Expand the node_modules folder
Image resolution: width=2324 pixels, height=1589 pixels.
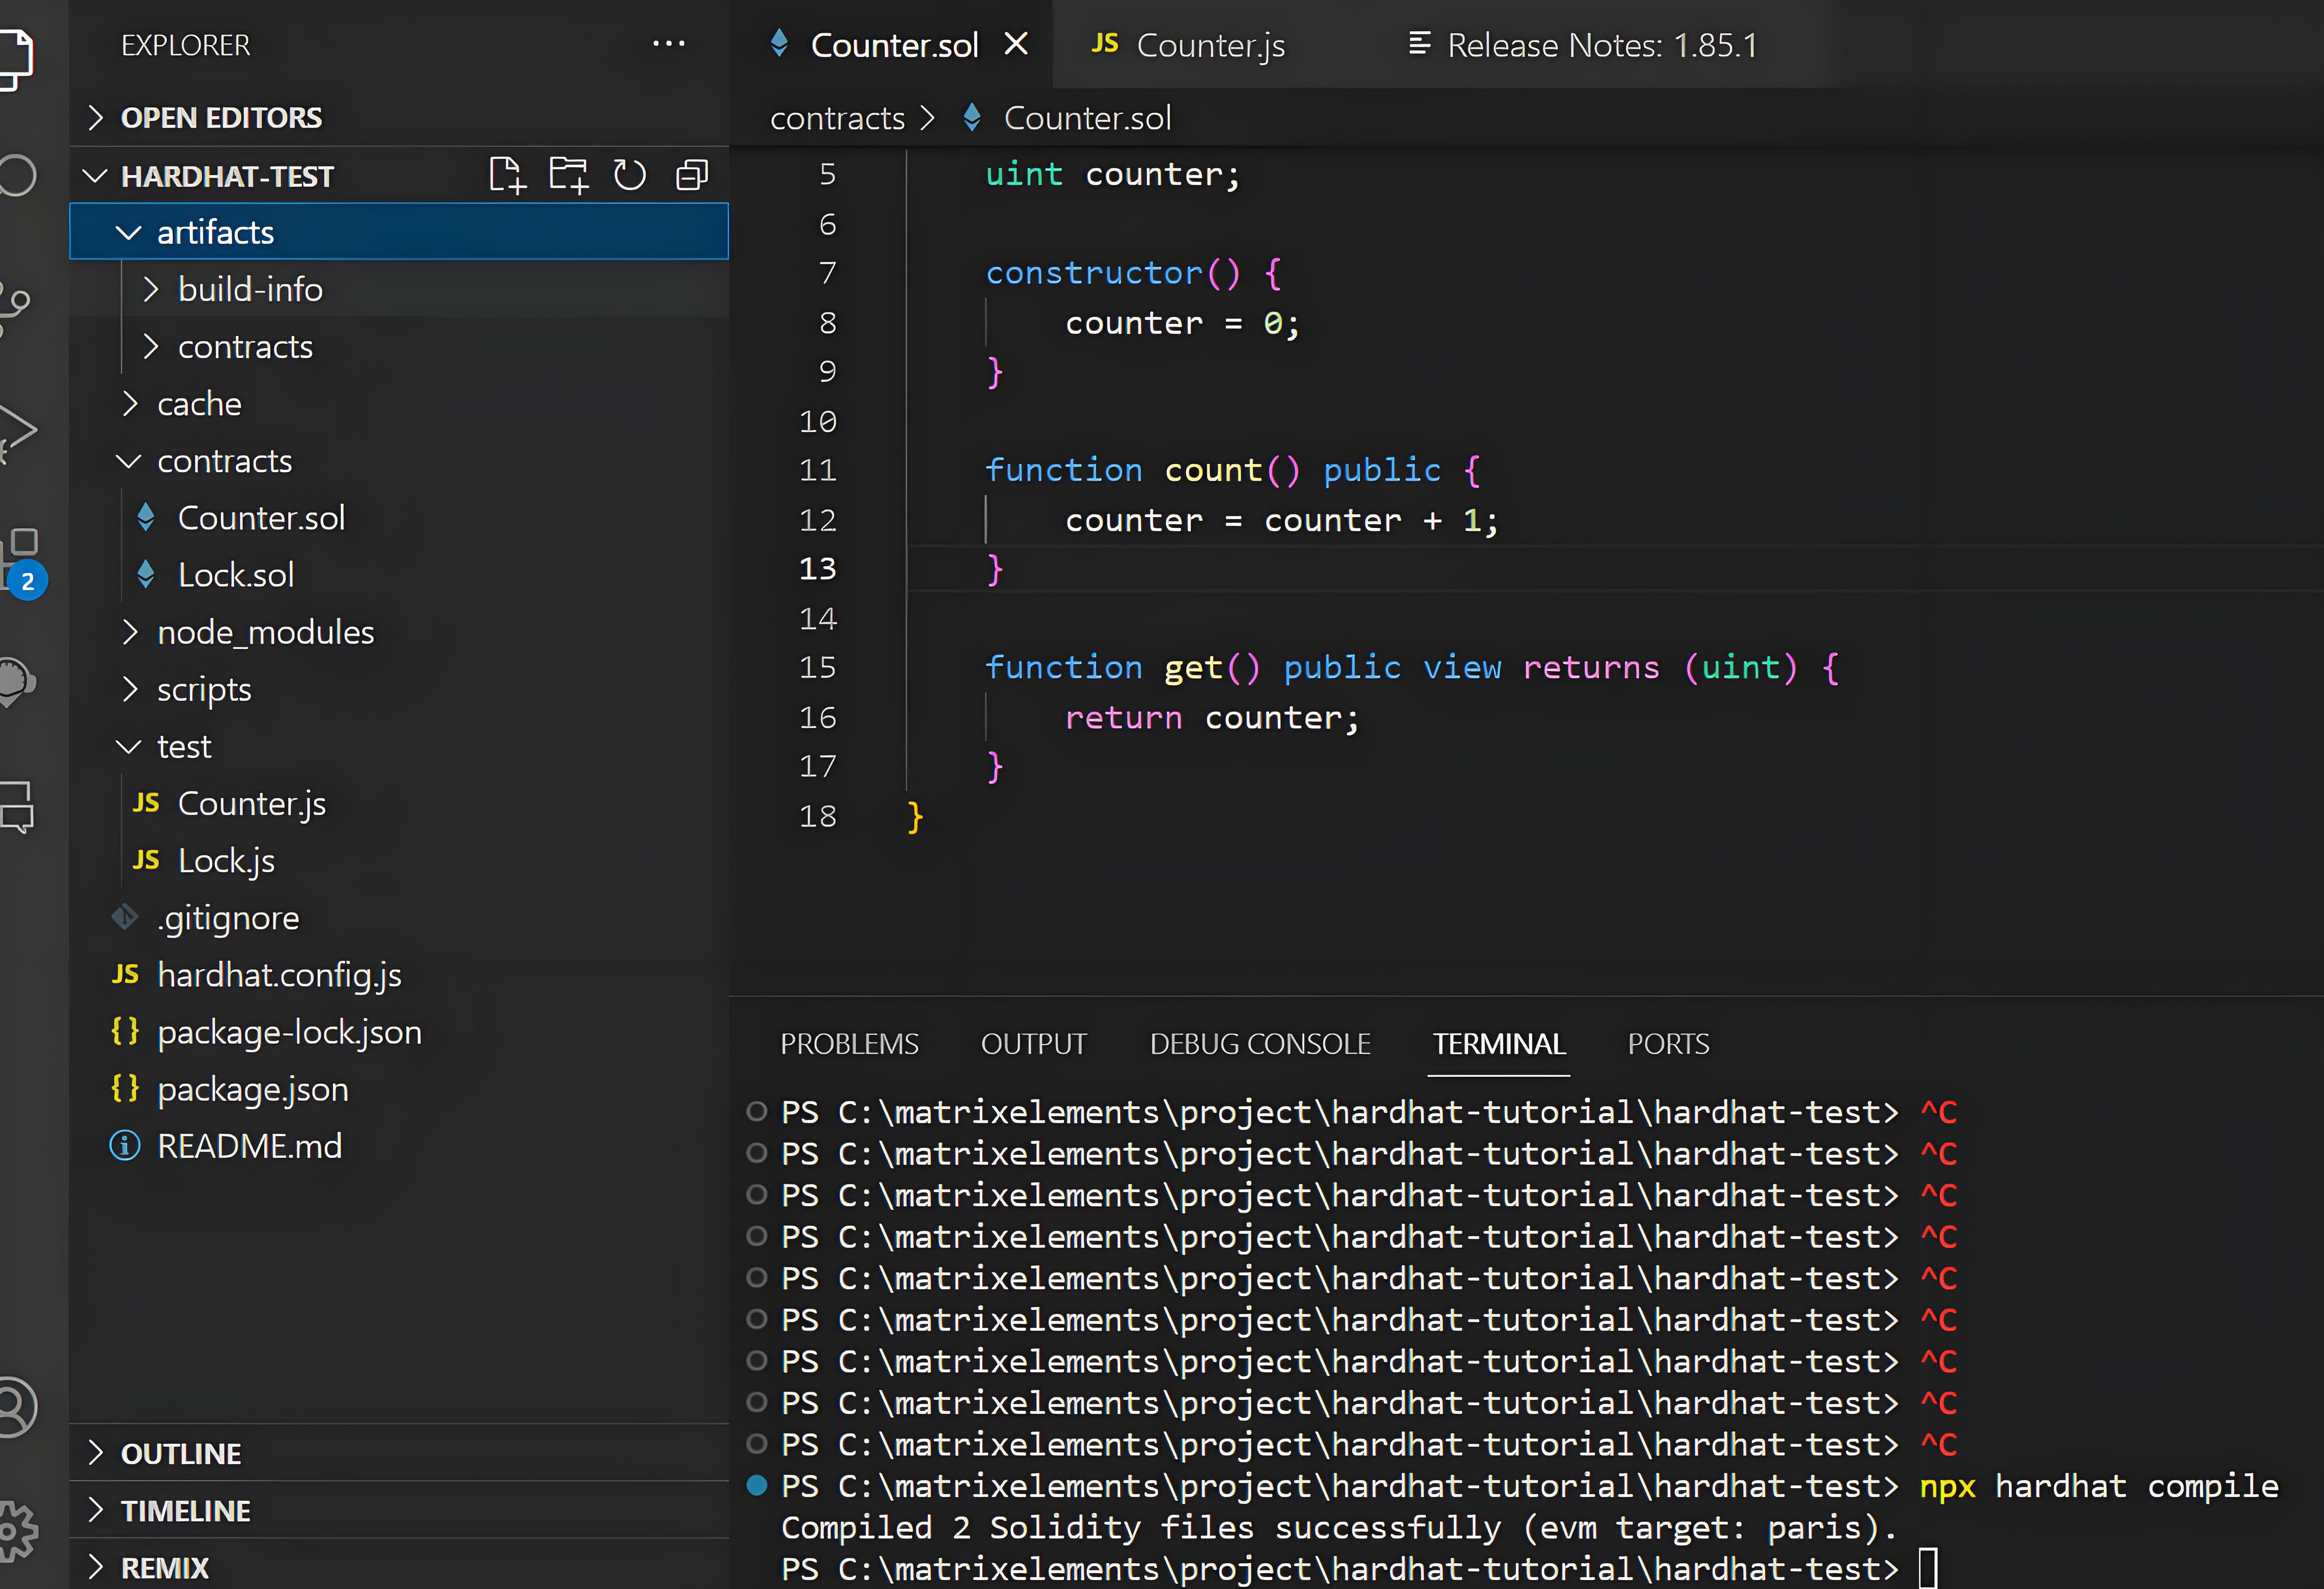399,632
